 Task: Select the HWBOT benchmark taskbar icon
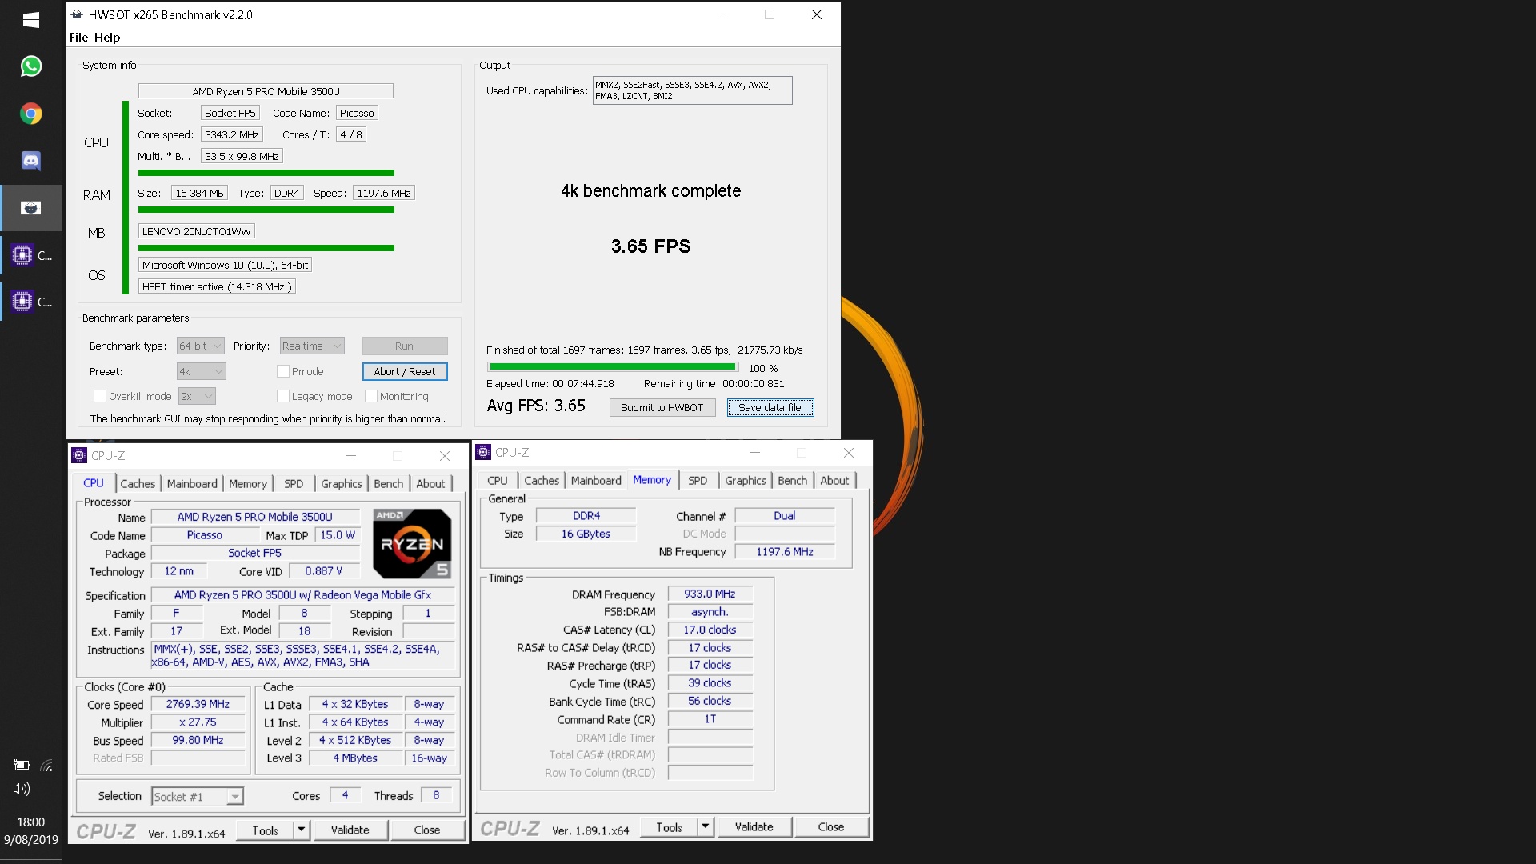[31, 208]
